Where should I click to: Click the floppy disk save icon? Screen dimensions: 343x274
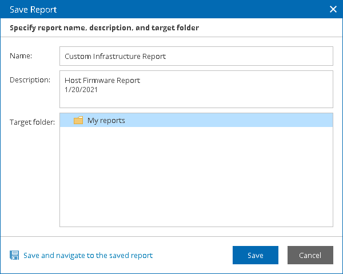14,255
